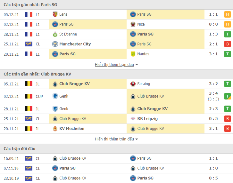
Task: Click the red B badge for Manchester City match
Action: 227,44
